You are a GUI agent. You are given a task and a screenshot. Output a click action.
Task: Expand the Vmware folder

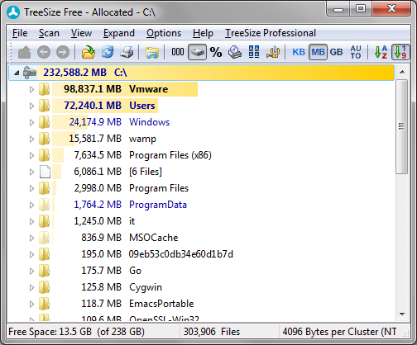click(x=31, y=89)
